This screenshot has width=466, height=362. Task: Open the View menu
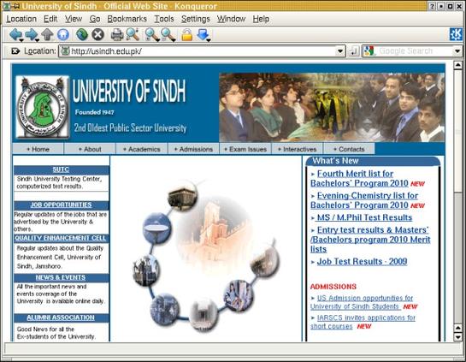[x=74, y=19]
